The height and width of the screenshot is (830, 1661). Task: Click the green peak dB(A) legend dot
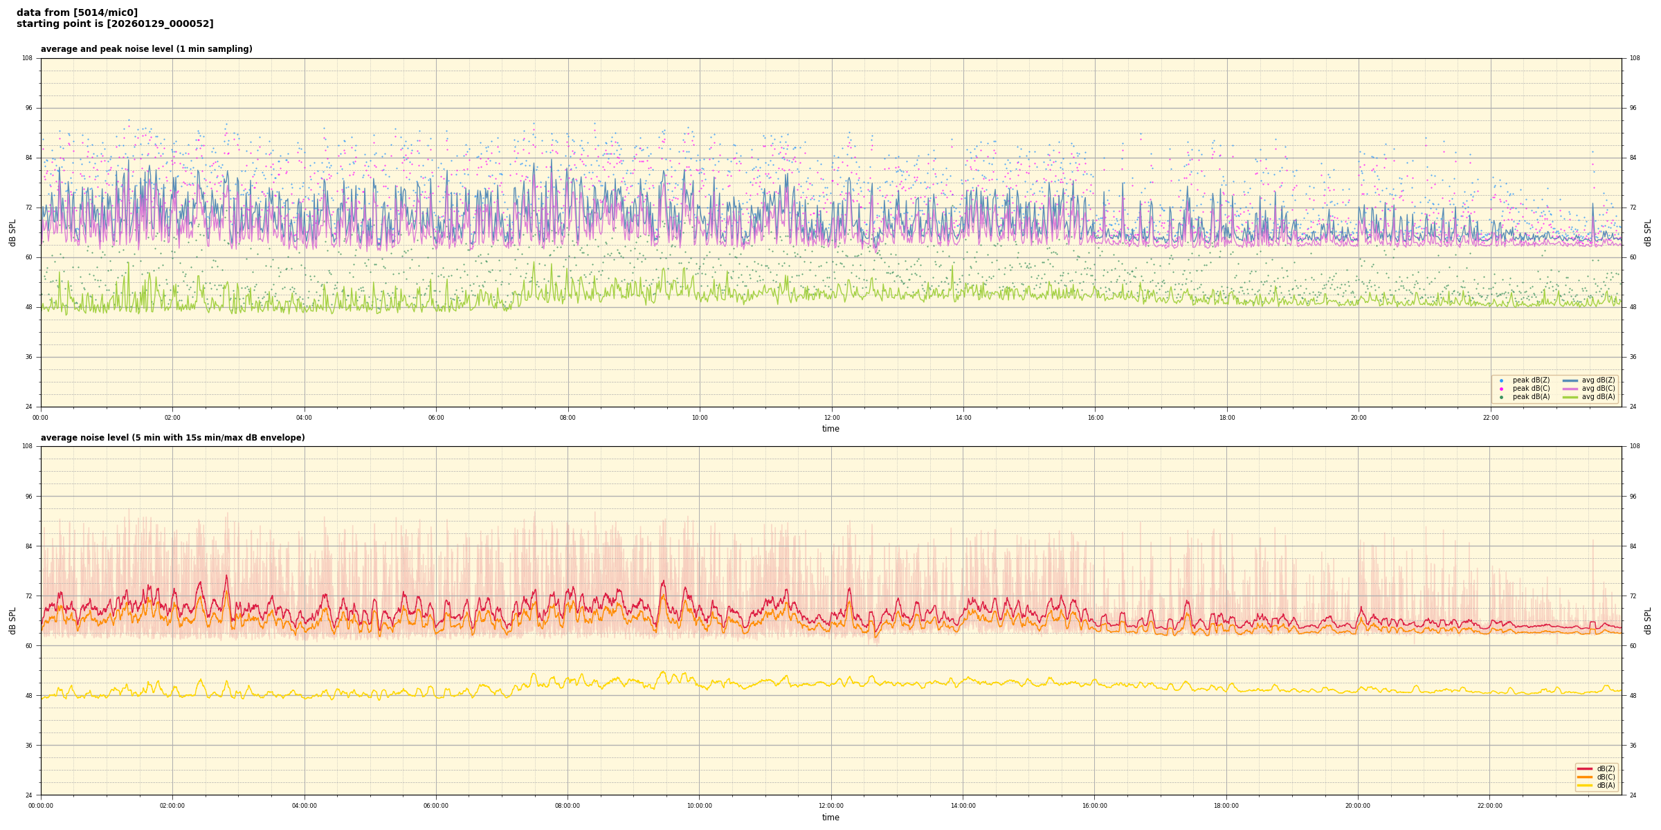(1501, 397)
